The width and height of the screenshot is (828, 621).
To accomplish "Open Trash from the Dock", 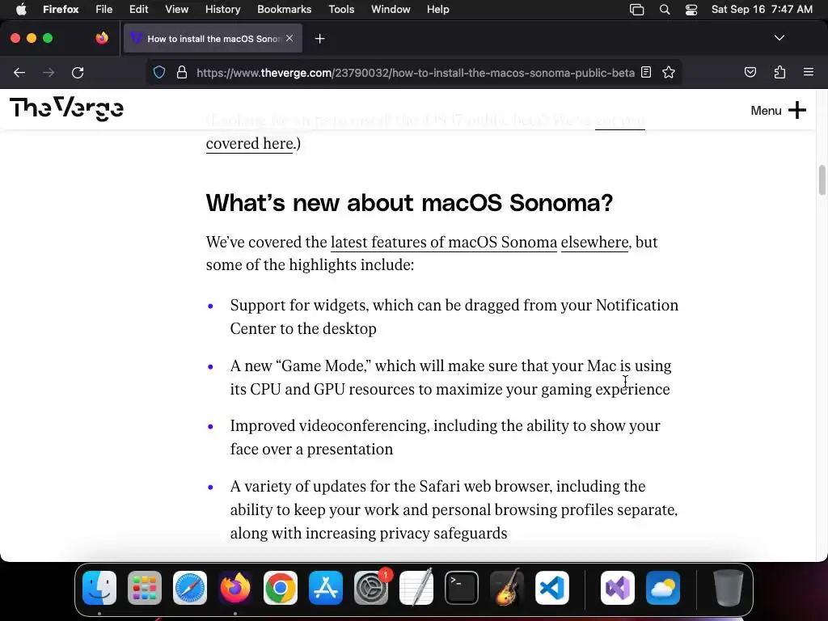I will pyautogui.click(x=729, y=588).
